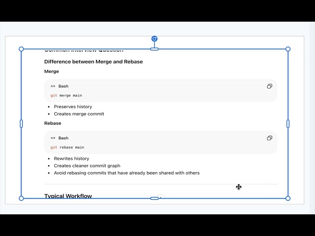Select the top-right corner selection handle
The image size is (315, 236).
pyautogui.click(x=288, y=49)
